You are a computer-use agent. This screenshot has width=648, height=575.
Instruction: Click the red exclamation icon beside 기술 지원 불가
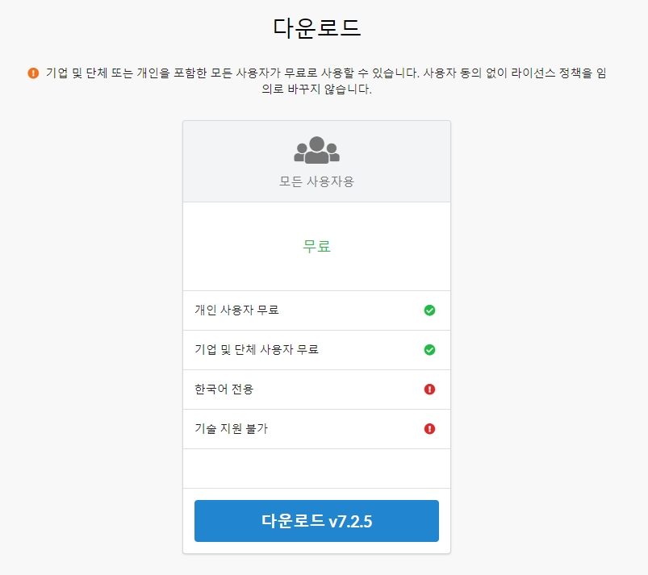[429, 428]
